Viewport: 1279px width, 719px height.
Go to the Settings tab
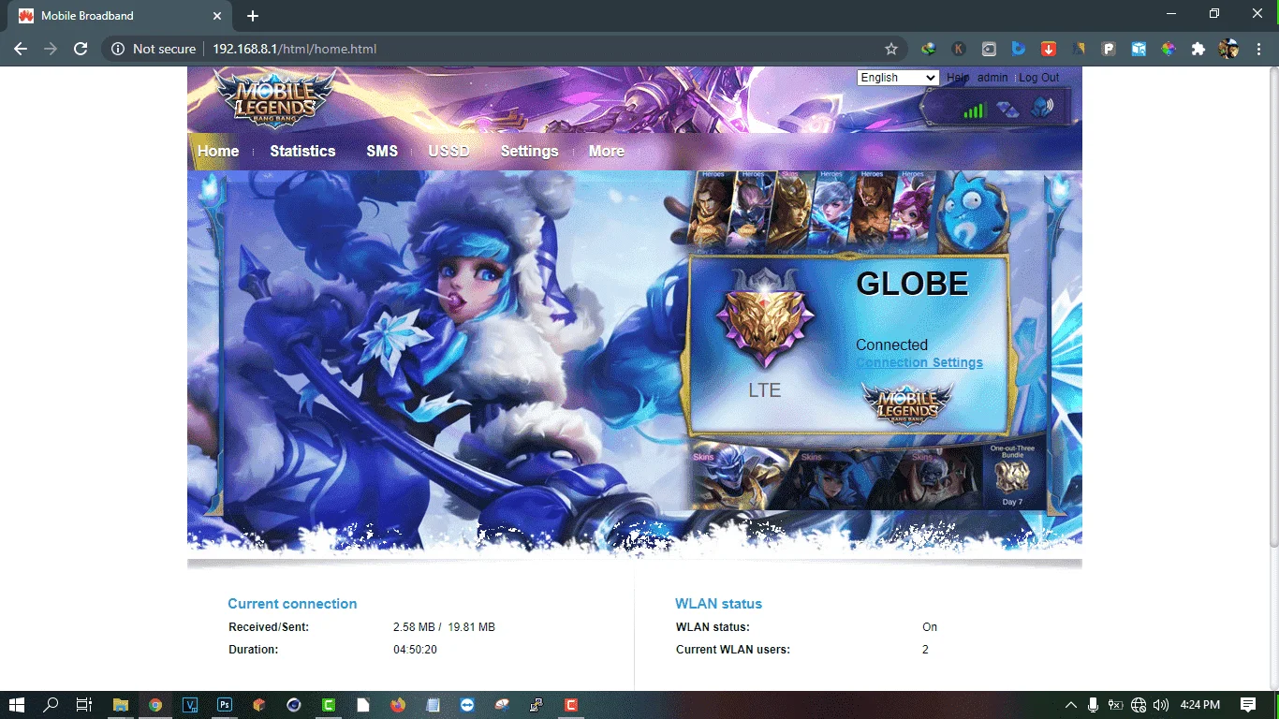(529, 151)
